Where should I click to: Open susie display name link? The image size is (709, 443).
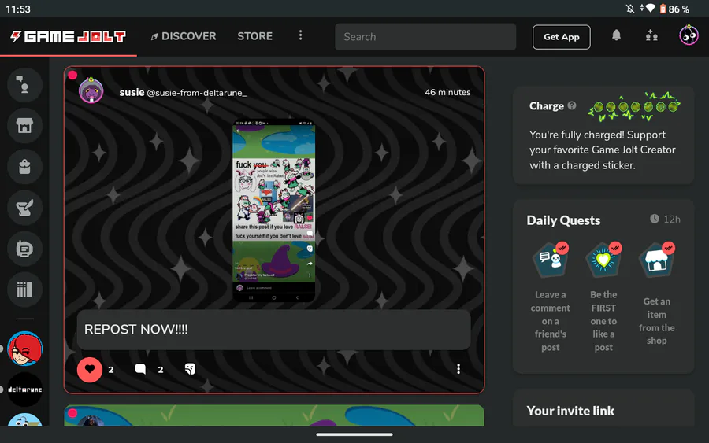[132, 92]
